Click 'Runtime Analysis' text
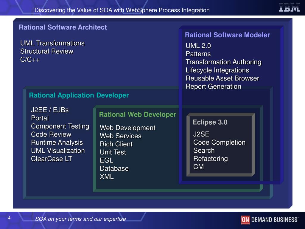The height and width of the screenshot is (229, 305). [x=57, y=143]
